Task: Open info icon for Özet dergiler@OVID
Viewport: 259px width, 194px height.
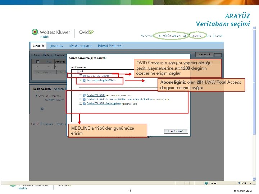Action: pyautogui.click(x=84, y=76)
